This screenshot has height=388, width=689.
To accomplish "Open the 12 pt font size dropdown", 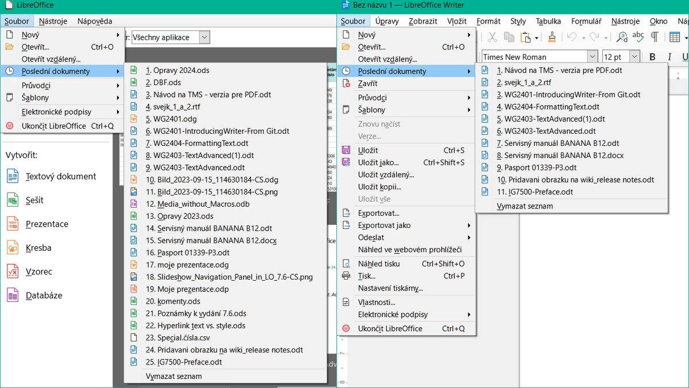I will click(x=634, y=57).
